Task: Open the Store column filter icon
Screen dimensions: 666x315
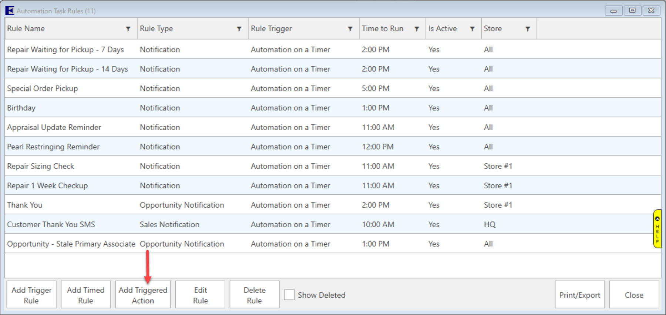Action: click(x=528, y=29)
